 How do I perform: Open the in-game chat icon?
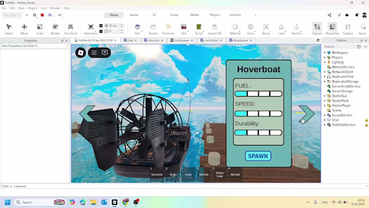(x=105, y=52)
